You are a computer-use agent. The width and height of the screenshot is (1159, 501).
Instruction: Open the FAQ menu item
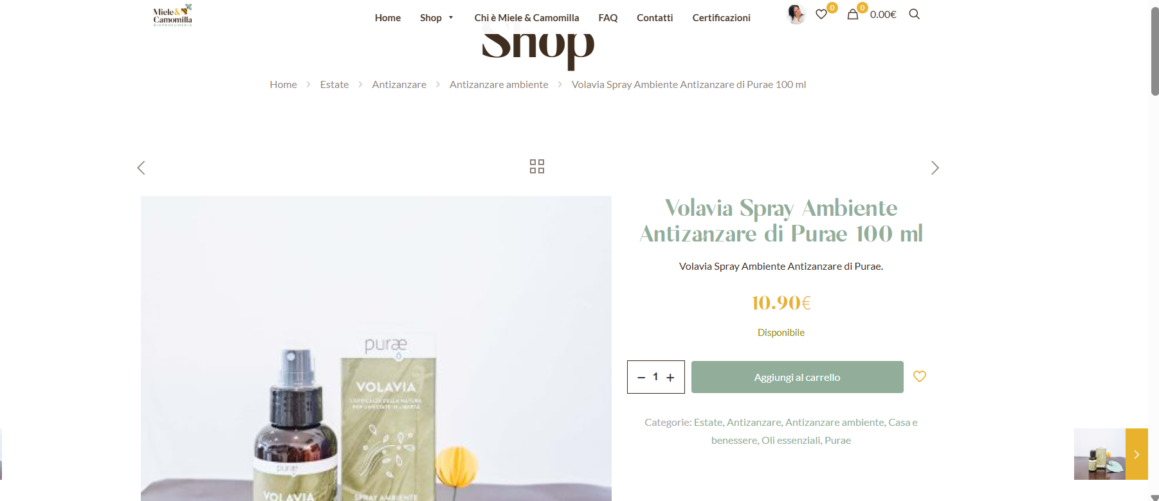[608, 18]
